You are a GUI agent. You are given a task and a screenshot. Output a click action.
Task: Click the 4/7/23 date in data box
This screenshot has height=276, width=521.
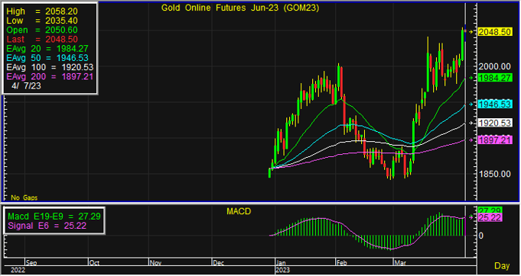click(x=26, y=85)
